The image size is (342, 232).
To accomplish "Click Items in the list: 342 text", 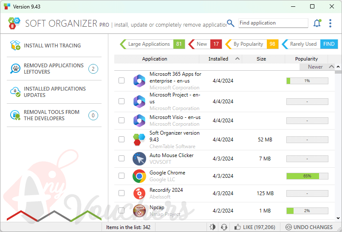I will 128,227.
